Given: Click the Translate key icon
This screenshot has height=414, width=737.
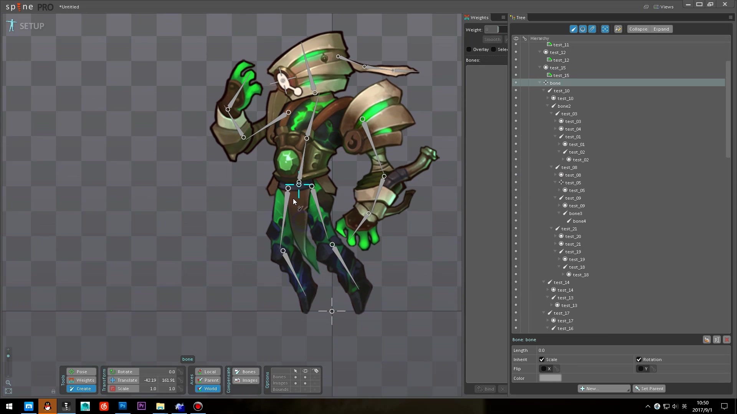Looking at the screenshot, I should coord(180,380).
